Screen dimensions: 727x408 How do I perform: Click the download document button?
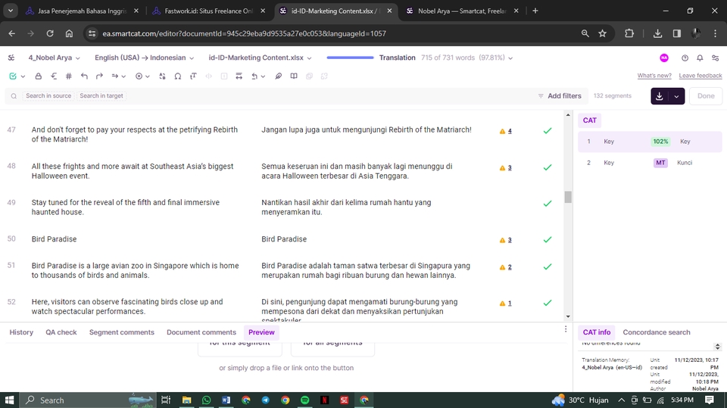[660, 96]
